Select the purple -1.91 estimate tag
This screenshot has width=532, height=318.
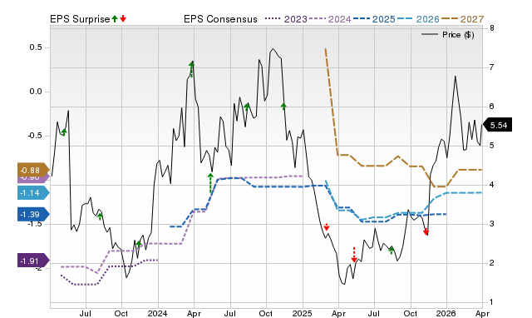point(33,261)
